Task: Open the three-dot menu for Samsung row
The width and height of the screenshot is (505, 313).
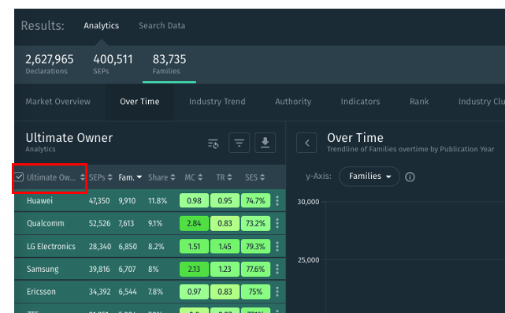Action: click(277, 269)
